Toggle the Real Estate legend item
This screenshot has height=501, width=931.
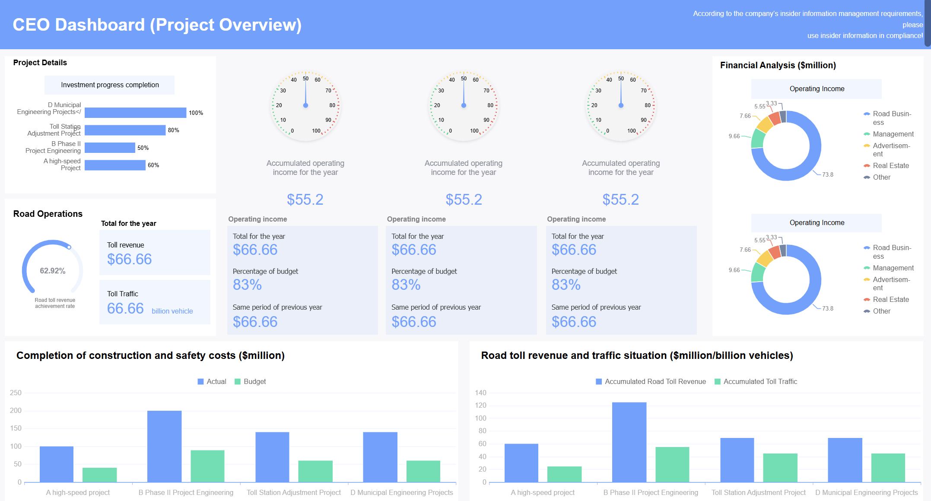click(889, 165)
